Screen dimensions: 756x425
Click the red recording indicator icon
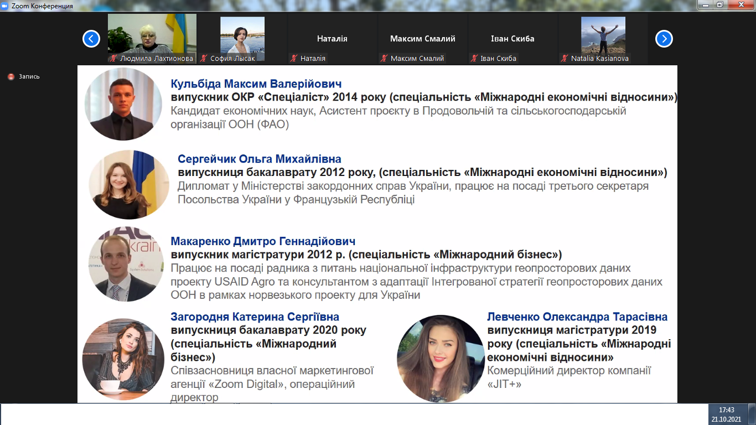[11, 77]
